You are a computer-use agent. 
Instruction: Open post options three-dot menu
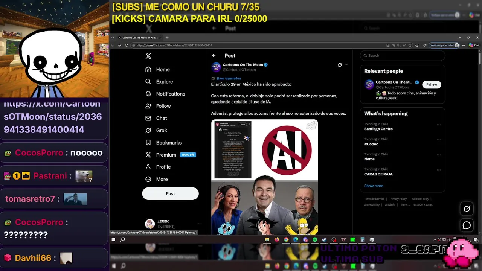point(346,65)
